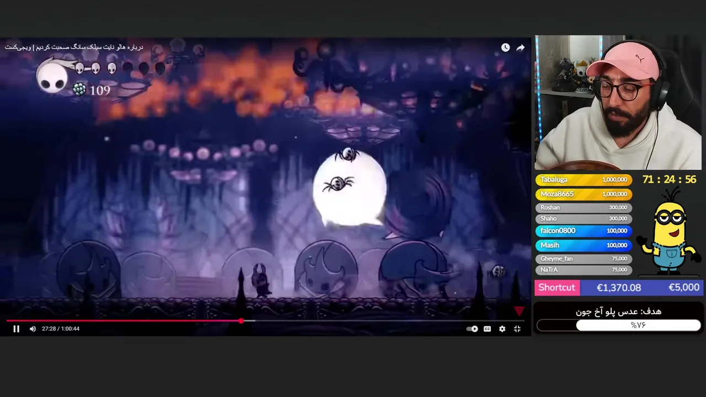Turn on closed captions
The height and width of the screenshot is (397, 706).
click(487, 329)
